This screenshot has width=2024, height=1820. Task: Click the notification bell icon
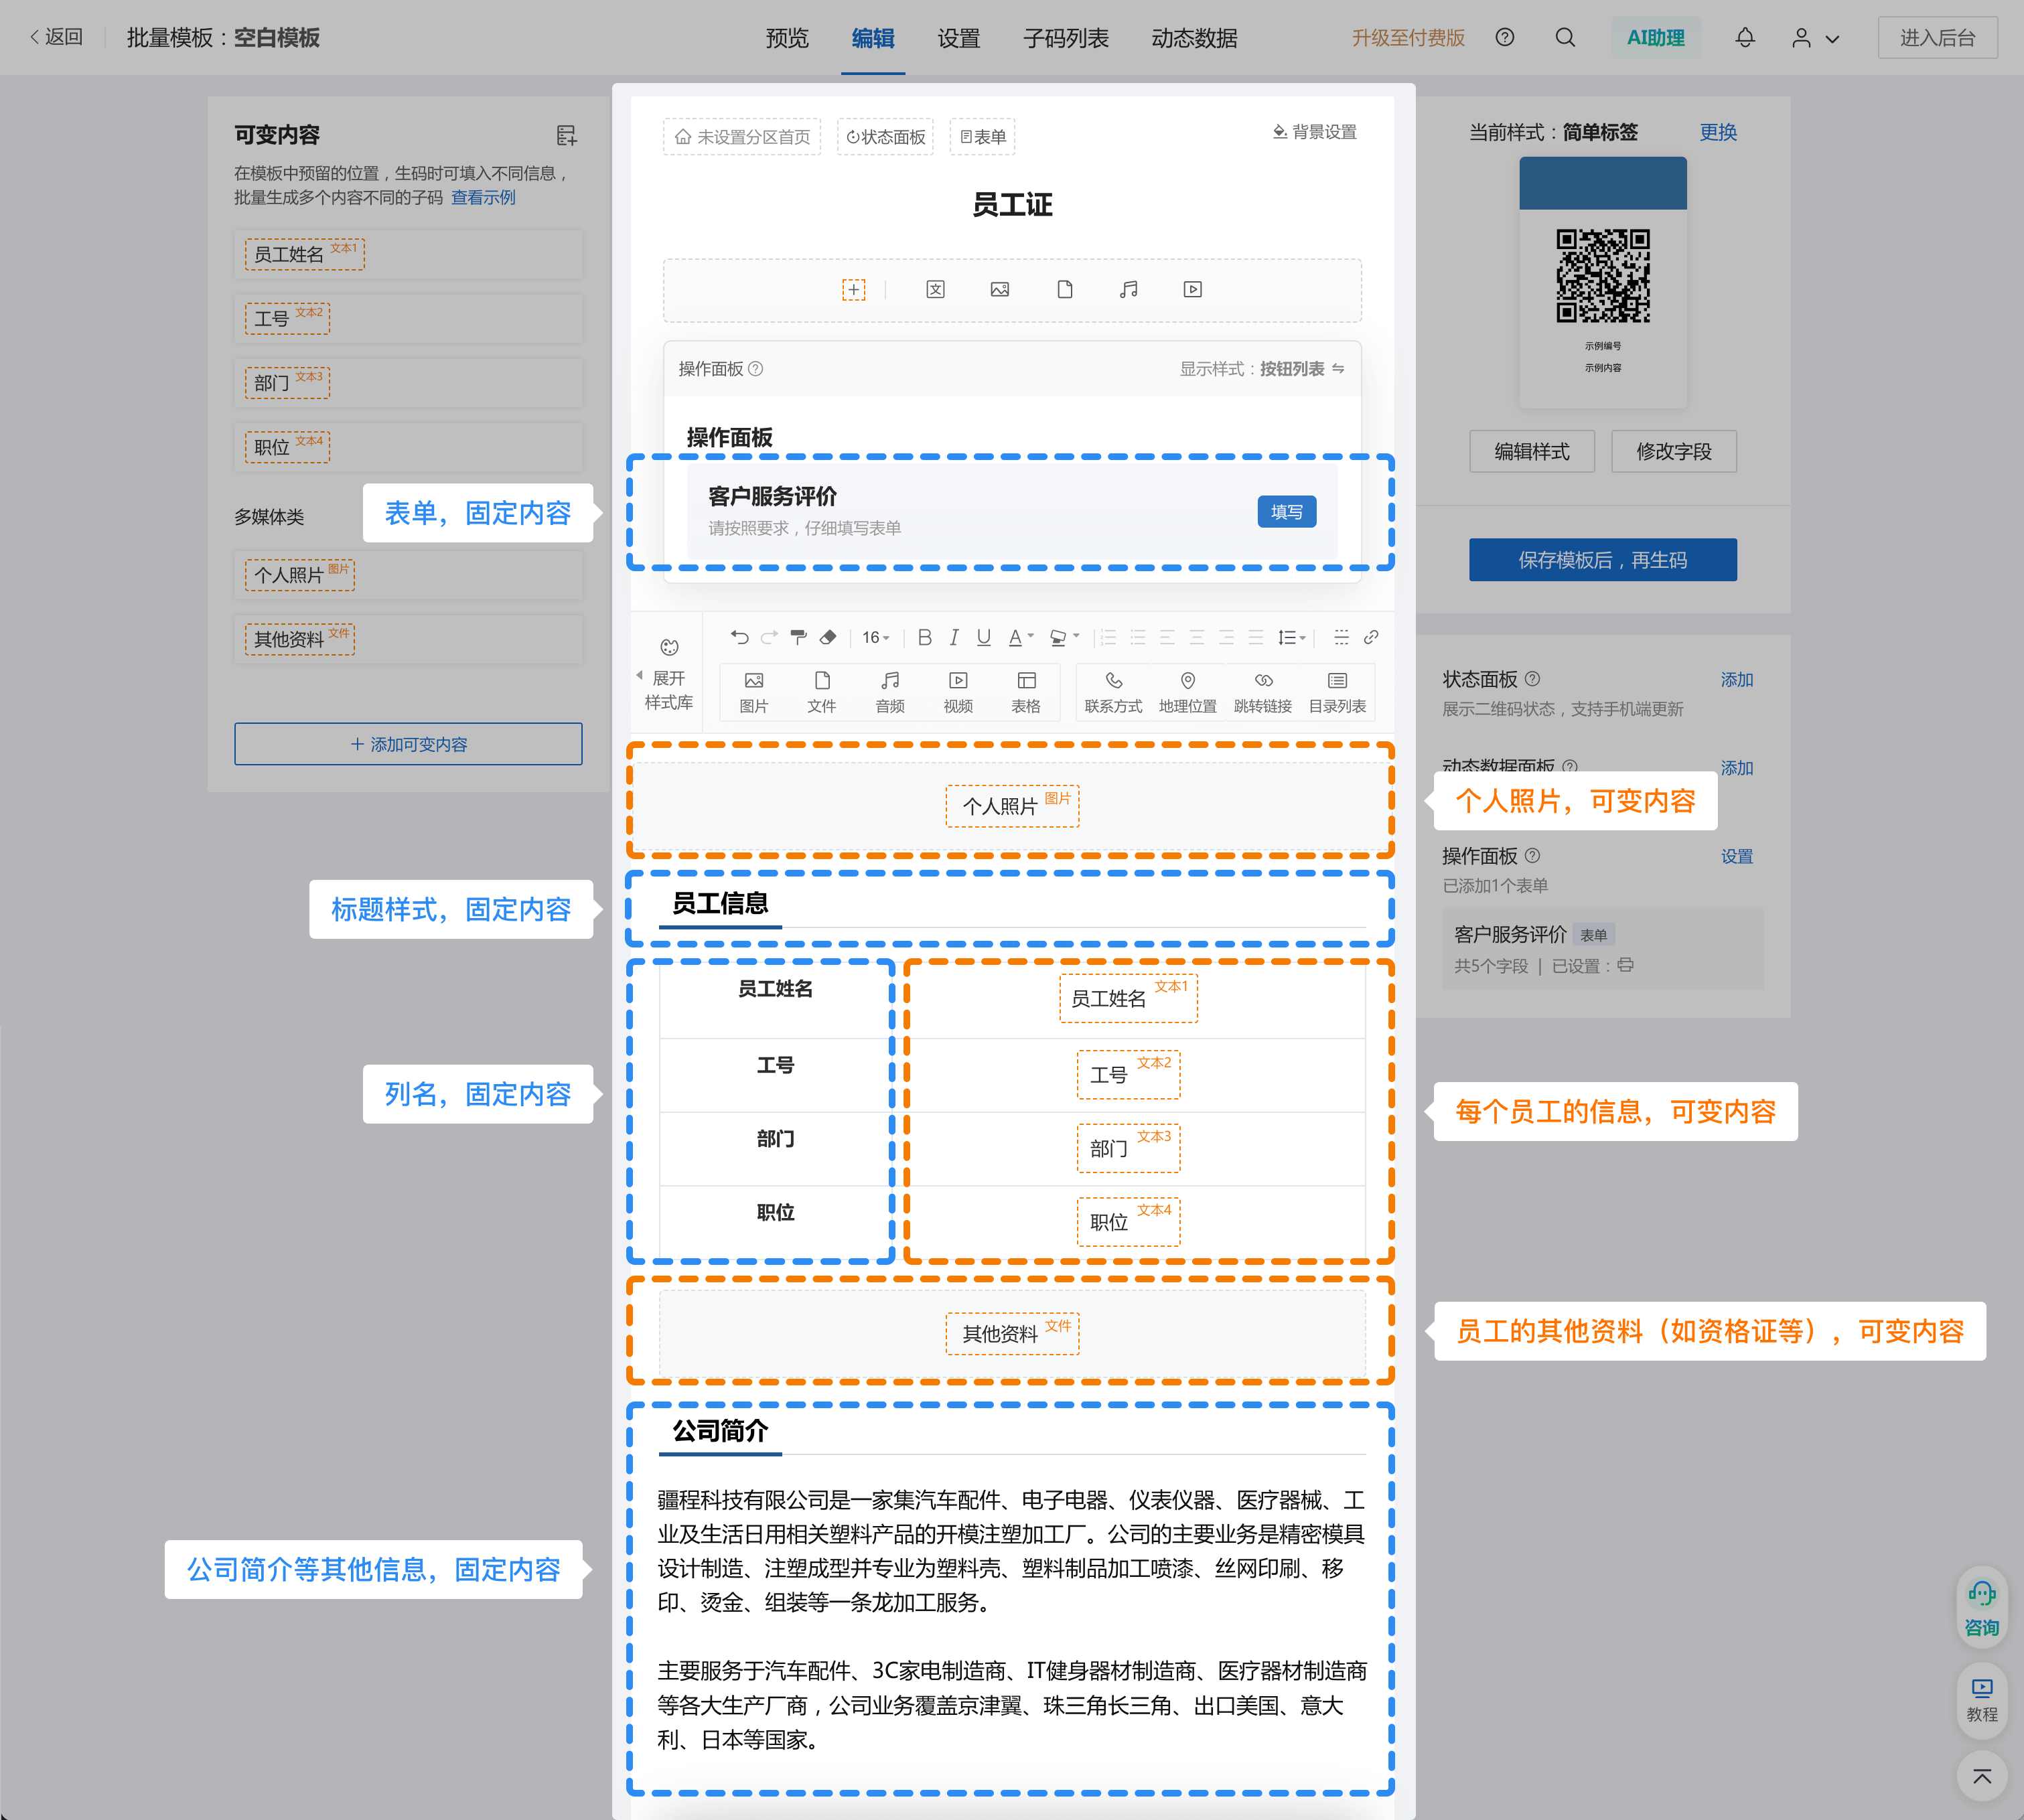coord(1744,38)
